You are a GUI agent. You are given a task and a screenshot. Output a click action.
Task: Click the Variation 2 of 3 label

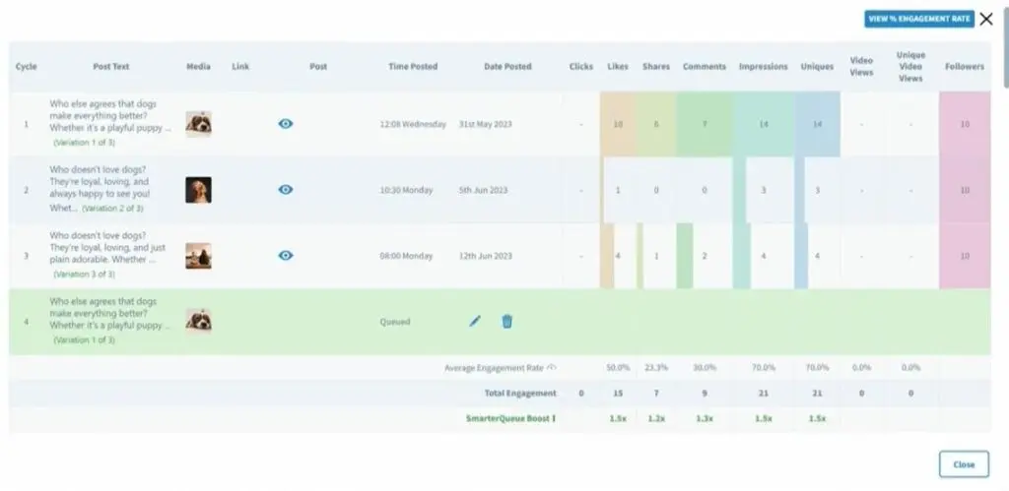(x=112, y=209)
